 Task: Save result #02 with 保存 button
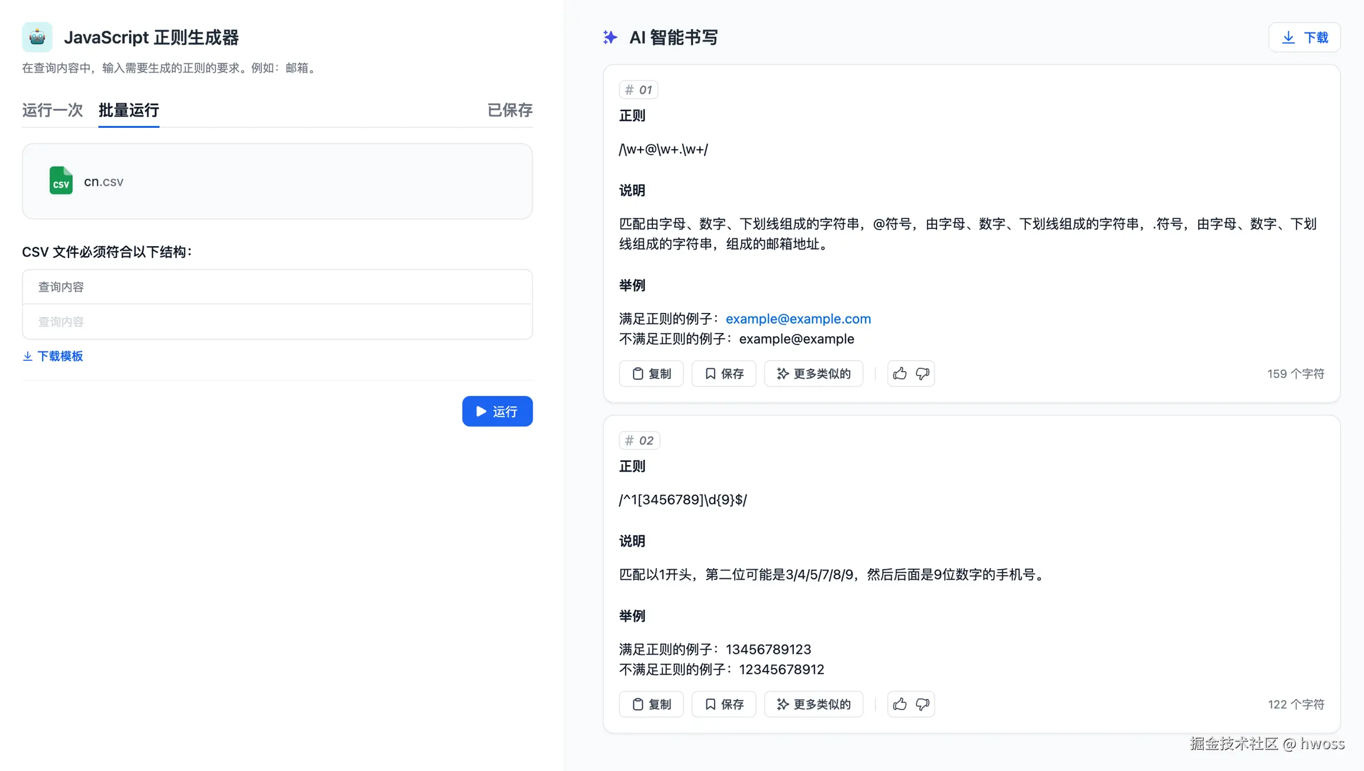click(x=723, y=704)
